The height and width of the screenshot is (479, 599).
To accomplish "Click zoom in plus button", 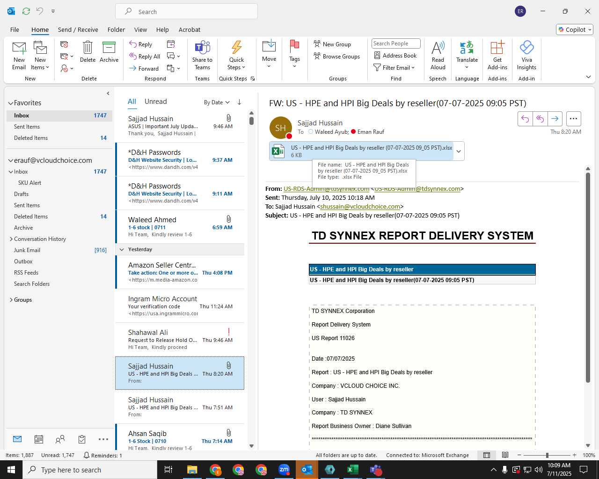I will coord(574,455).
